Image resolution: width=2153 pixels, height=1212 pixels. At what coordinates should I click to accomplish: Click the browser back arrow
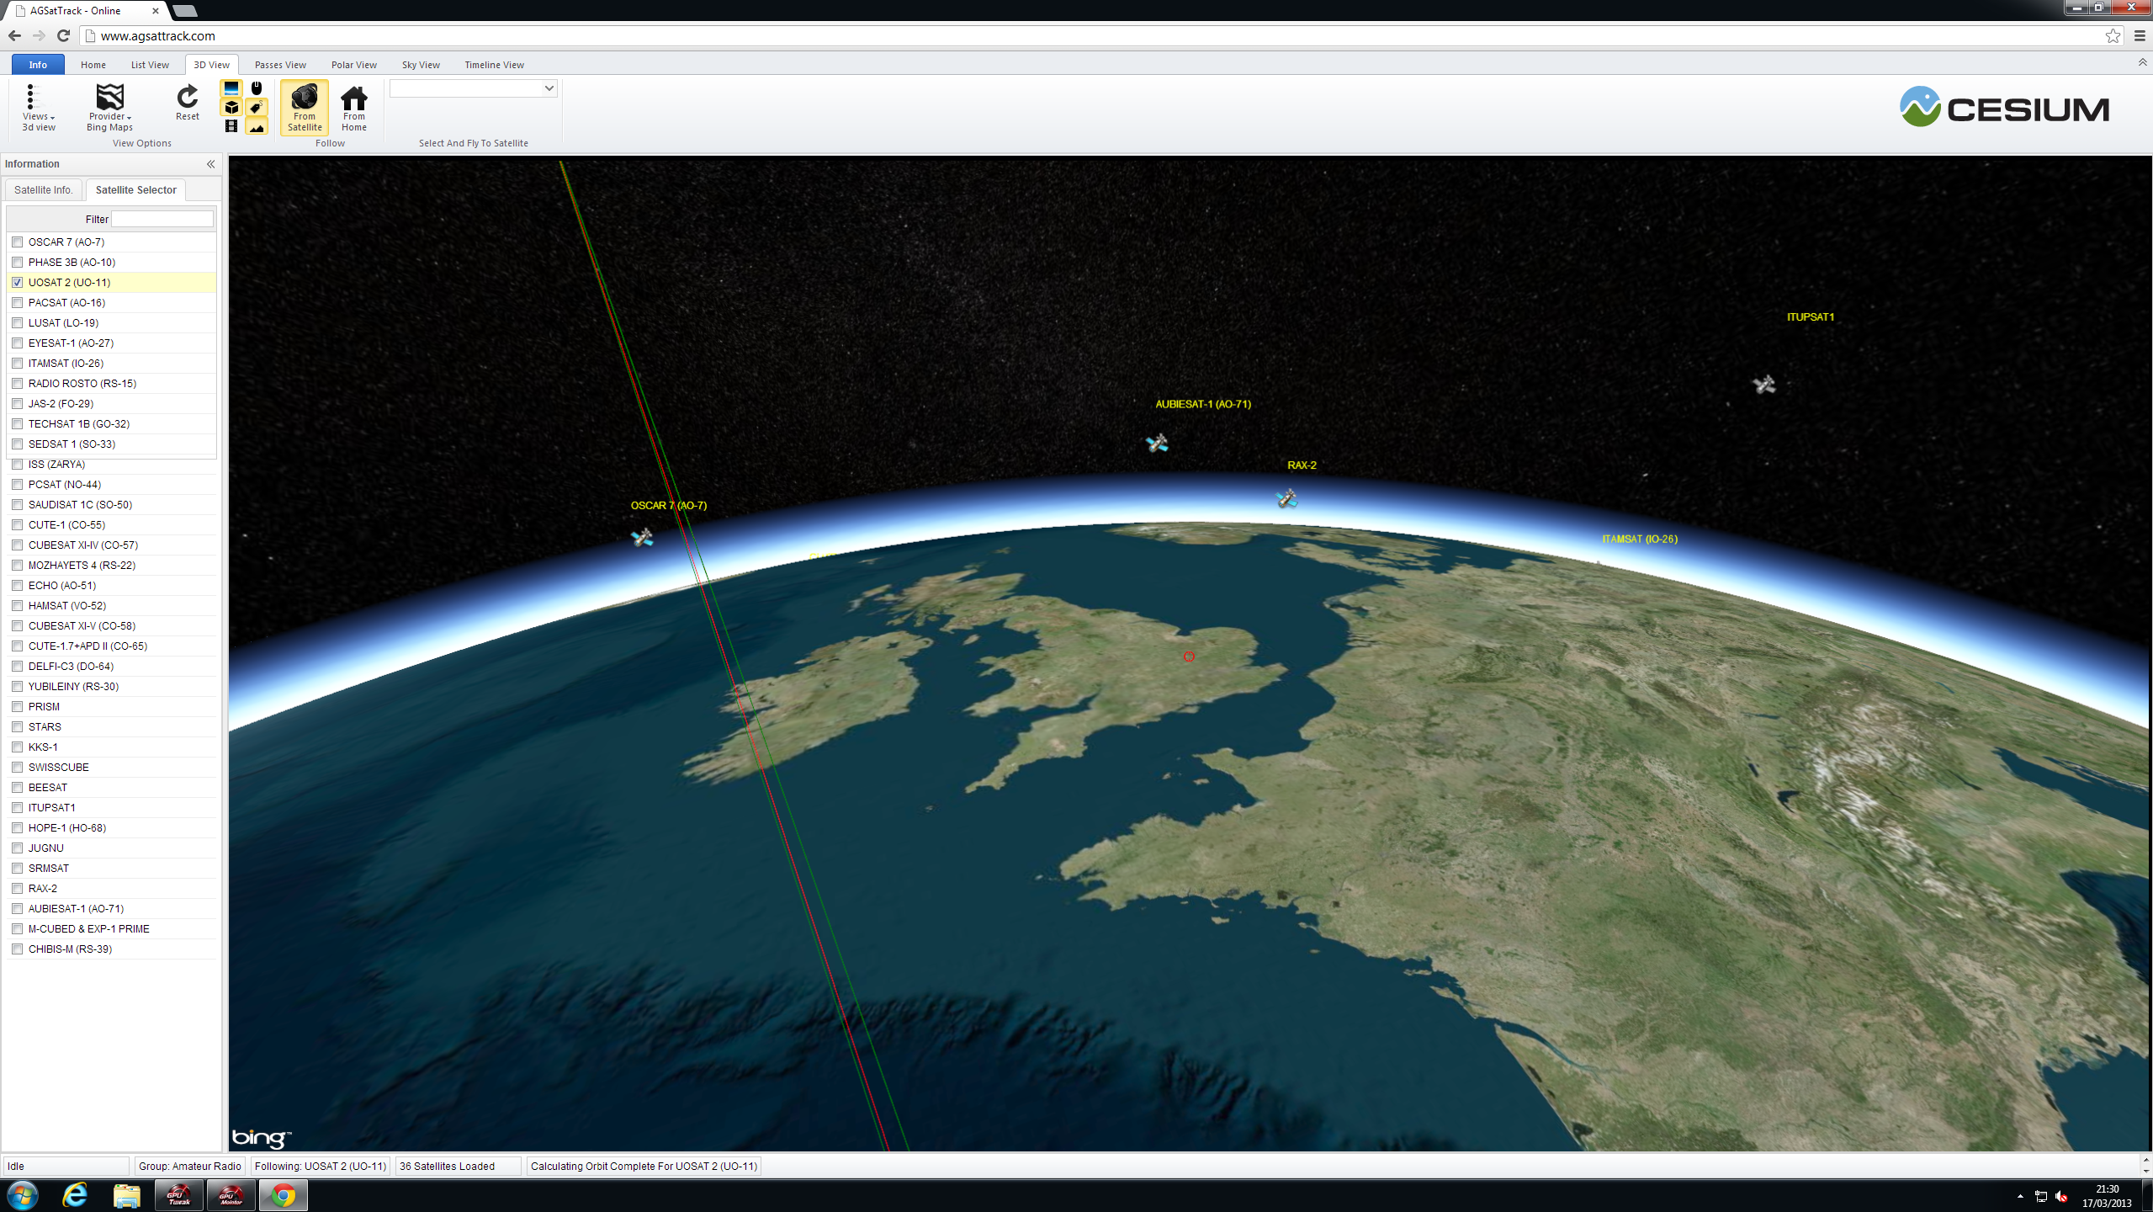14,35
